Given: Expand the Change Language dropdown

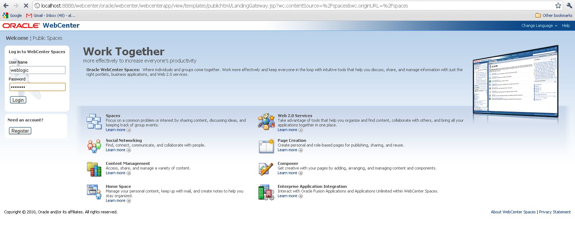Looking at the screenshot, I should click(x=539, y=26).
